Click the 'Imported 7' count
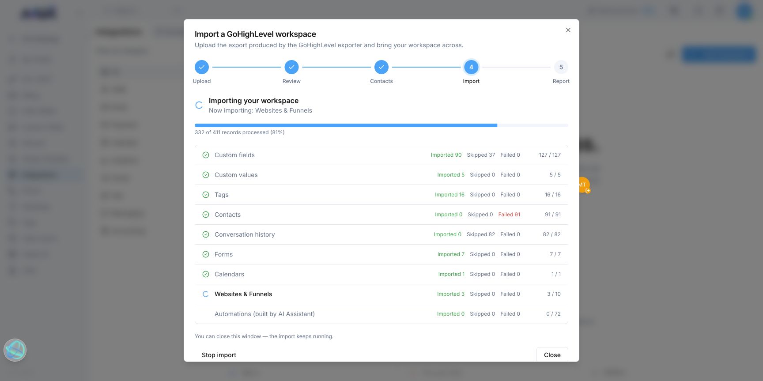The image size is (763, 381). pyautogui.click(x=451, y=254)
